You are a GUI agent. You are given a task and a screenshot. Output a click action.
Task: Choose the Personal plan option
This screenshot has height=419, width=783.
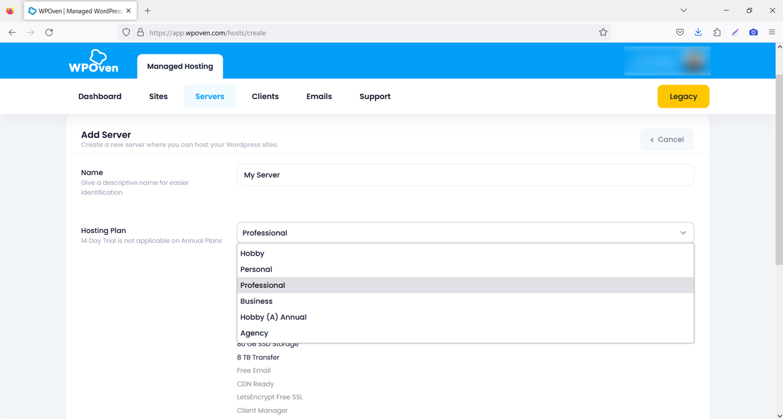466,269
